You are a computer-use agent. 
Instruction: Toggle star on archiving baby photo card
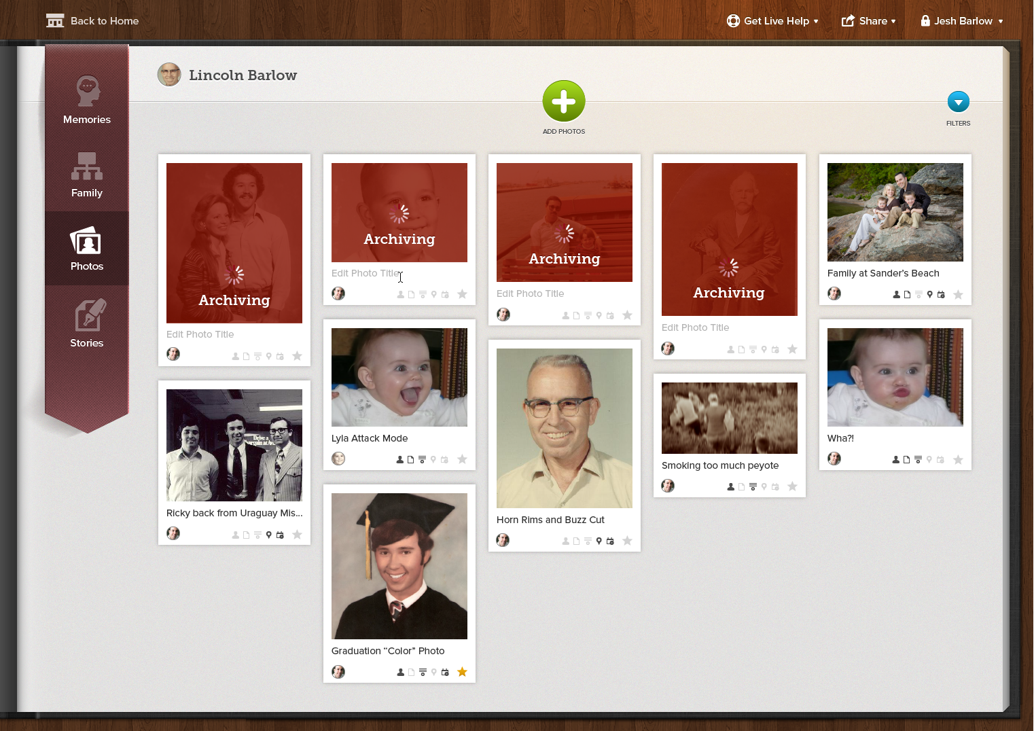(462, 294)
